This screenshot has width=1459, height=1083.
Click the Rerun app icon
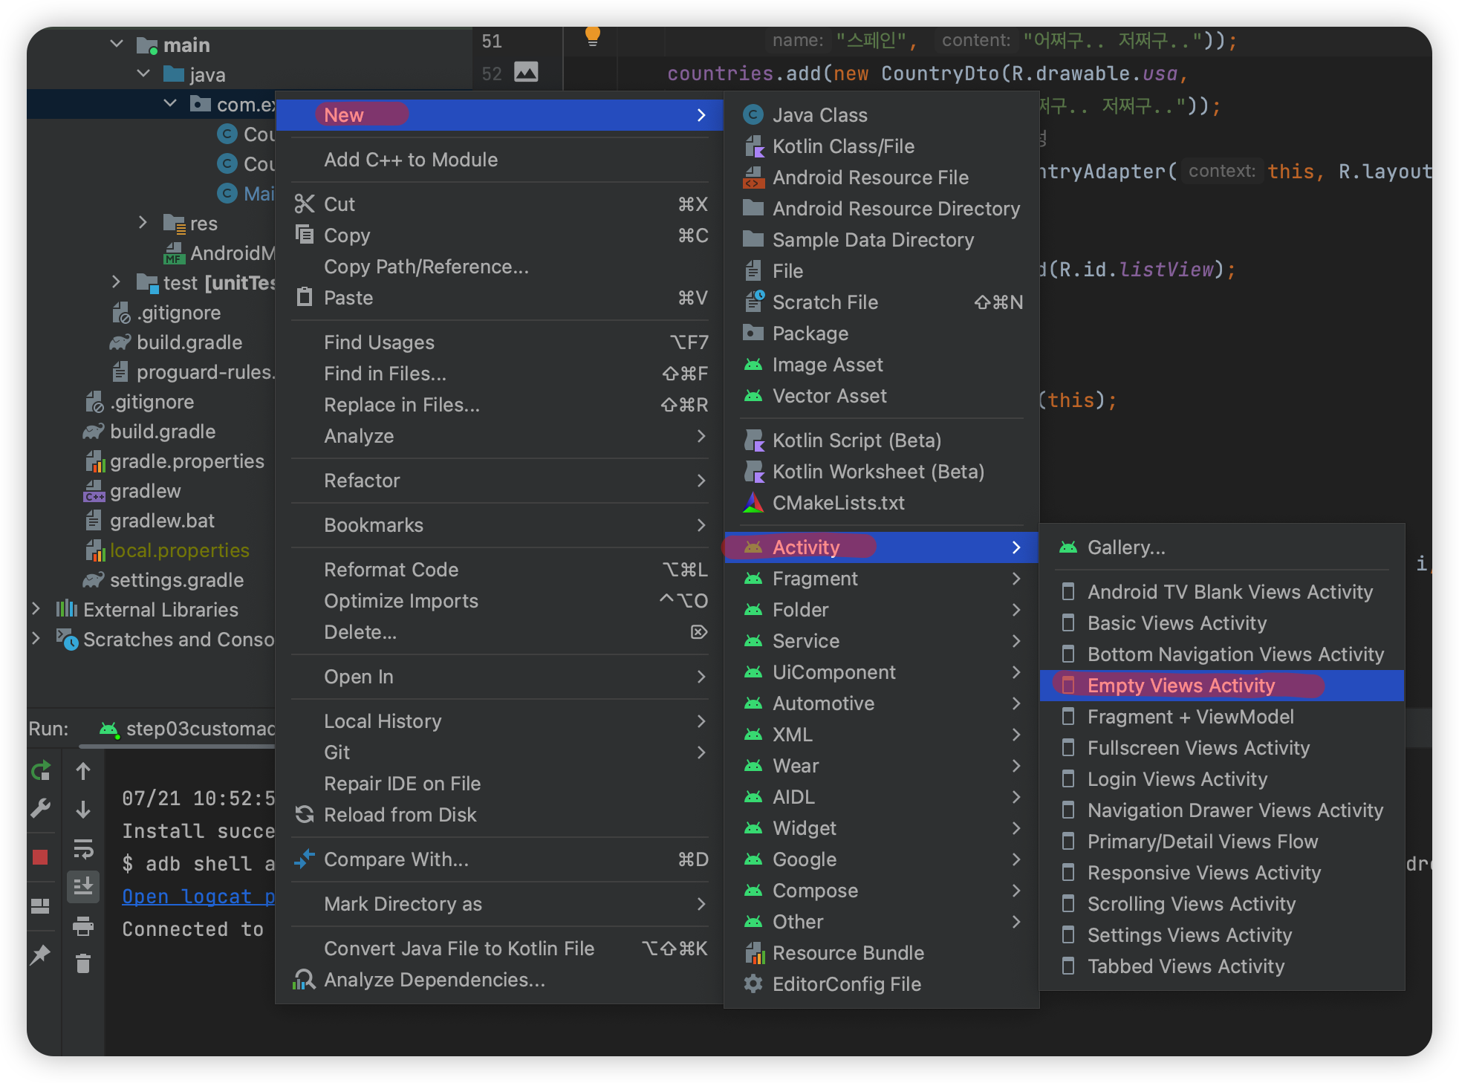(x=41, y=771)
